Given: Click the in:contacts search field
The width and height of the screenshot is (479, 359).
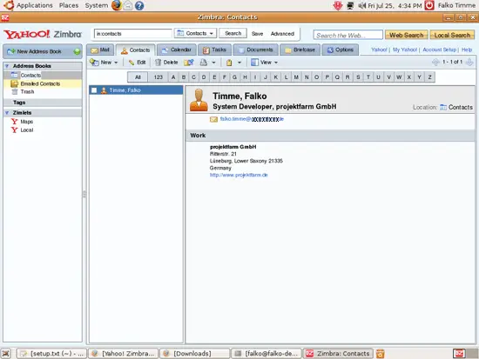Looking at the screenshot, I should tap(133, 34).
